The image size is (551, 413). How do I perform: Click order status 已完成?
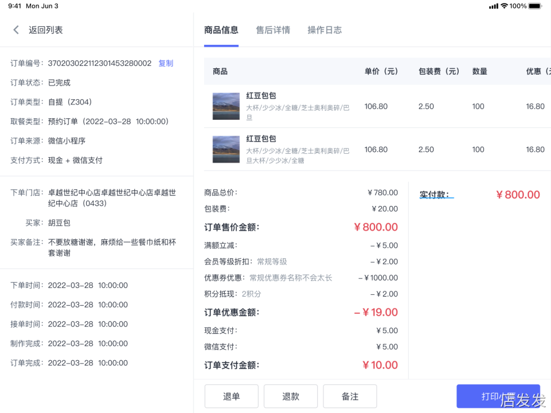coord(60,83)
